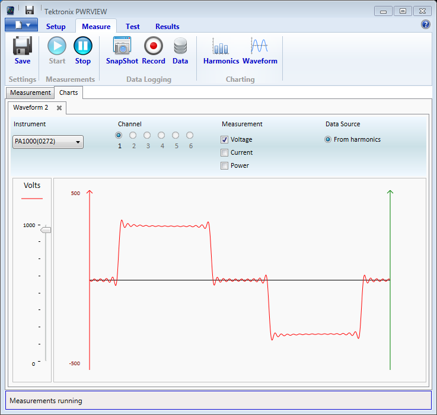Click the Save settings floppy icon

click(23, 46)
